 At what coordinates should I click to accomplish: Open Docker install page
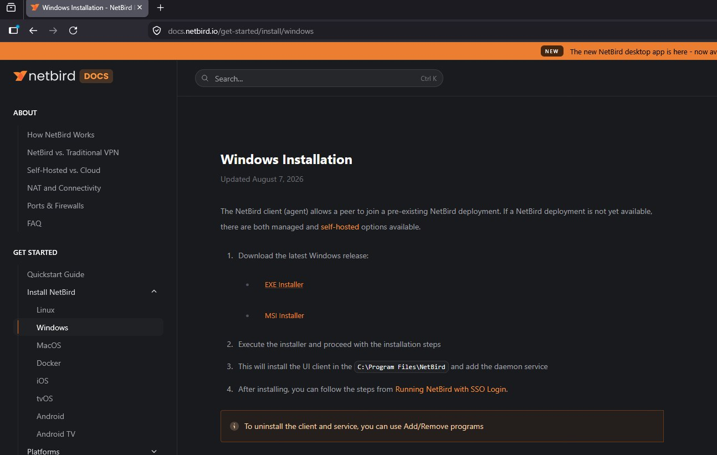[x=49, y=363]
